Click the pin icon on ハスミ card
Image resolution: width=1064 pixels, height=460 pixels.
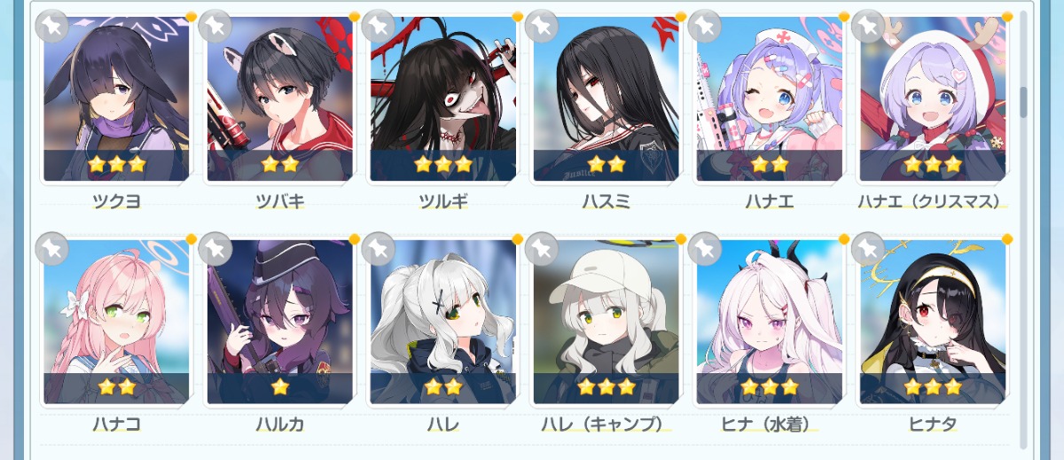click(x=542, y=26)
